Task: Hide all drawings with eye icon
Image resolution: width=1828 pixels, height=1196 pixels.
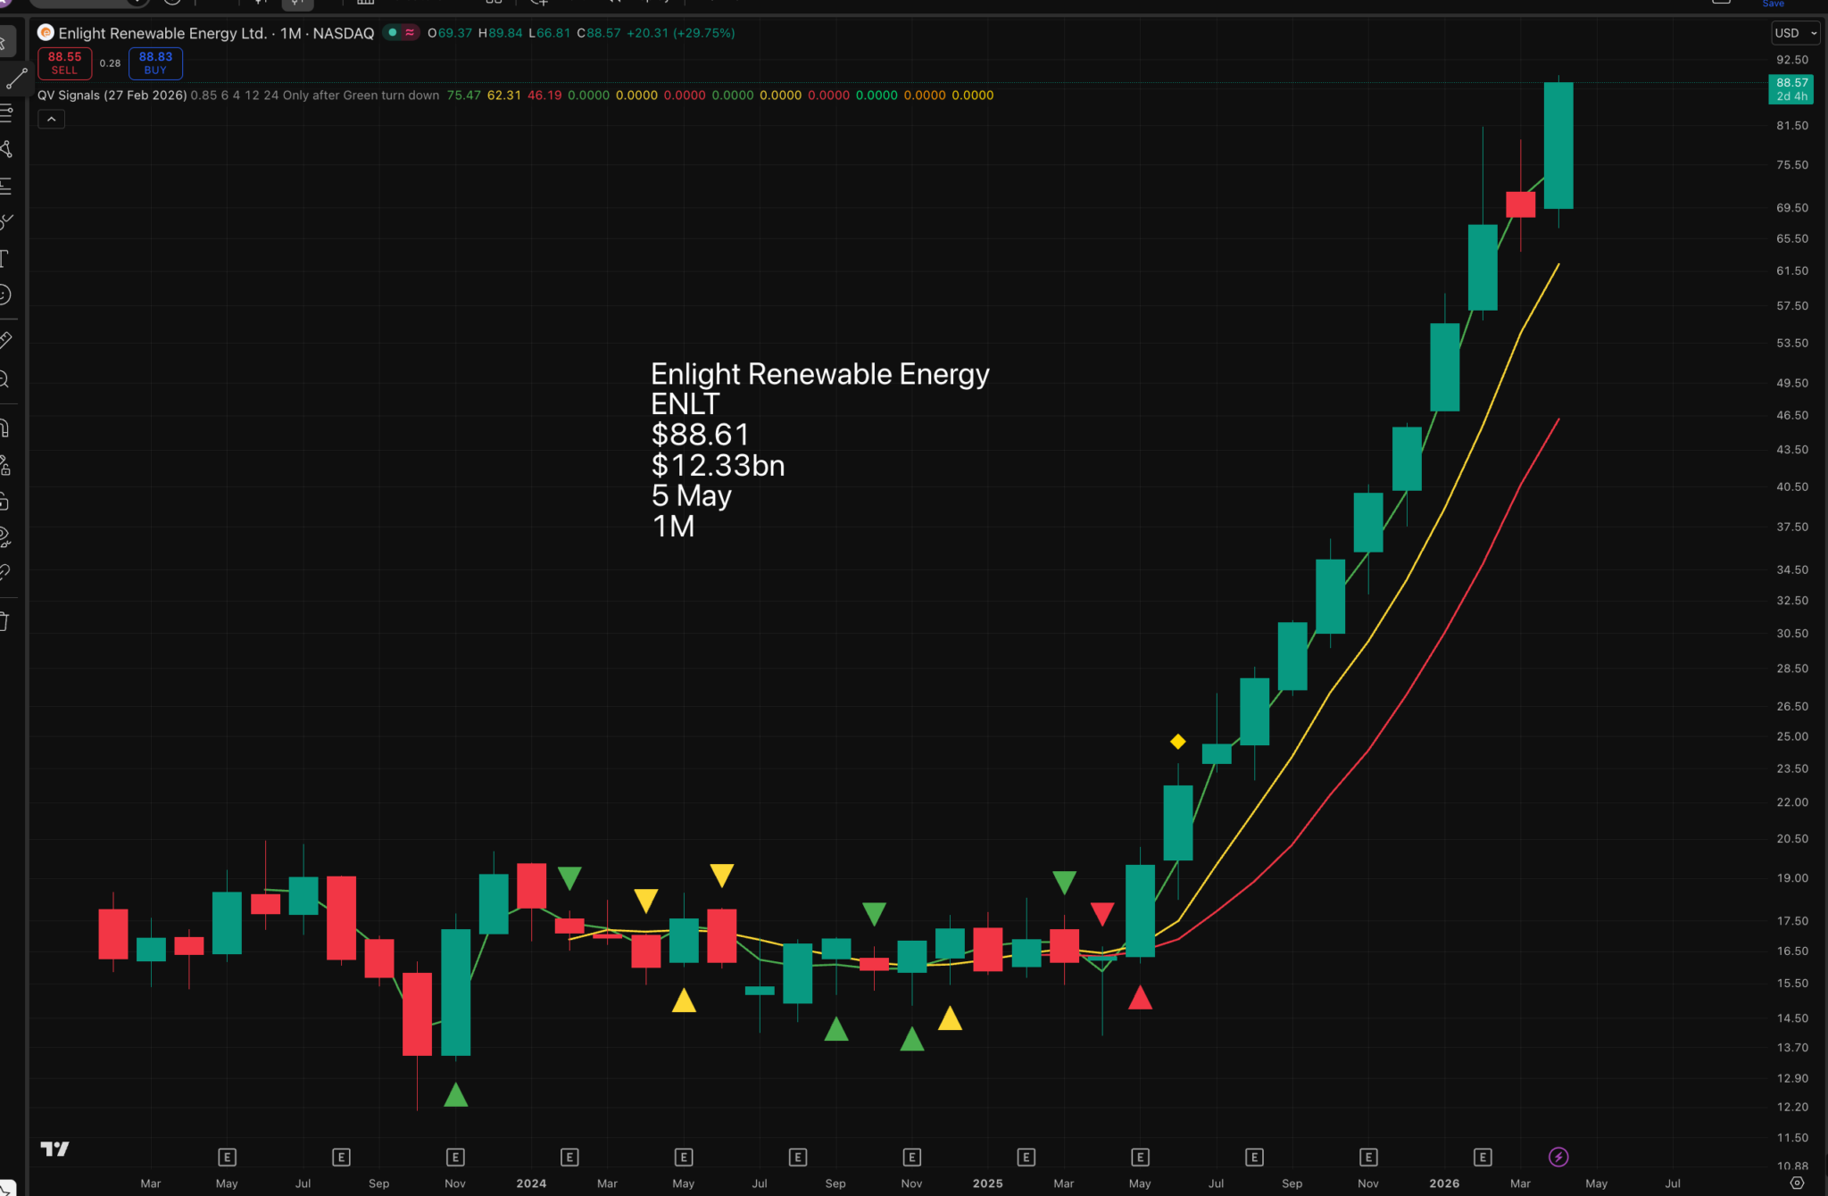Action: point(5,537)
